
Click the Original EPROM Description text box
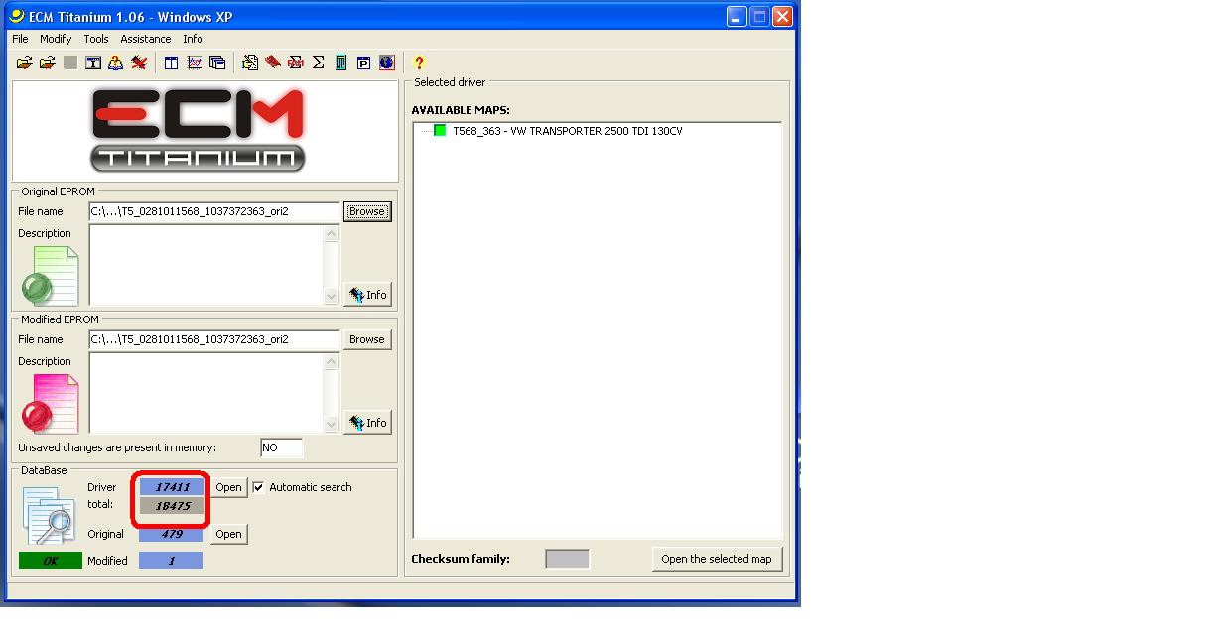coord(206,265)
